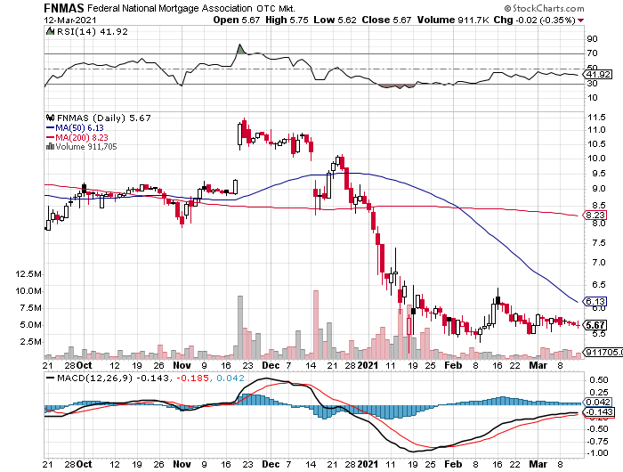Click the 0.50 MACD axis label
The image size is (623, 472).
(599, 380)
